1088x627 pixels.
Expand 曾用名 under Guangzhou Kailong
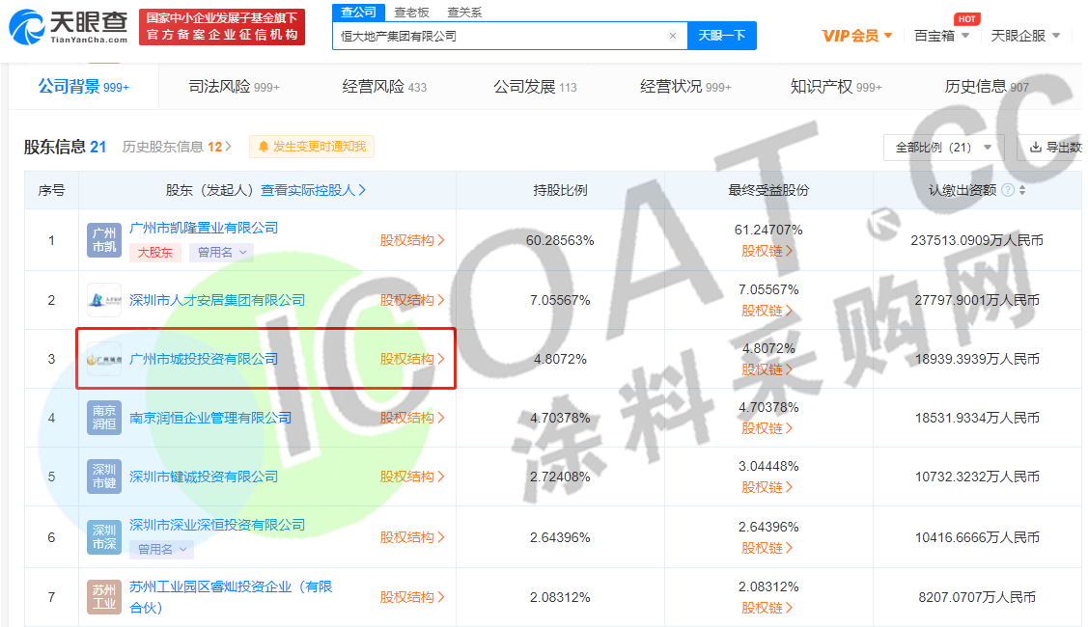click(x=220, y=253)
